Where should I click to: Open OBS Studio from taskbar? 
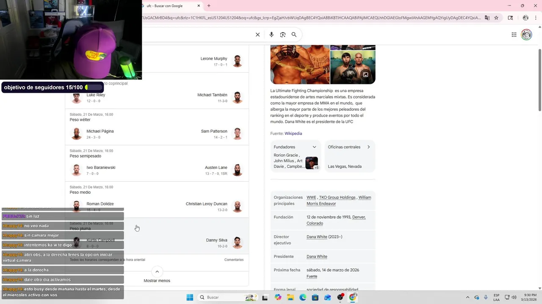340,298
